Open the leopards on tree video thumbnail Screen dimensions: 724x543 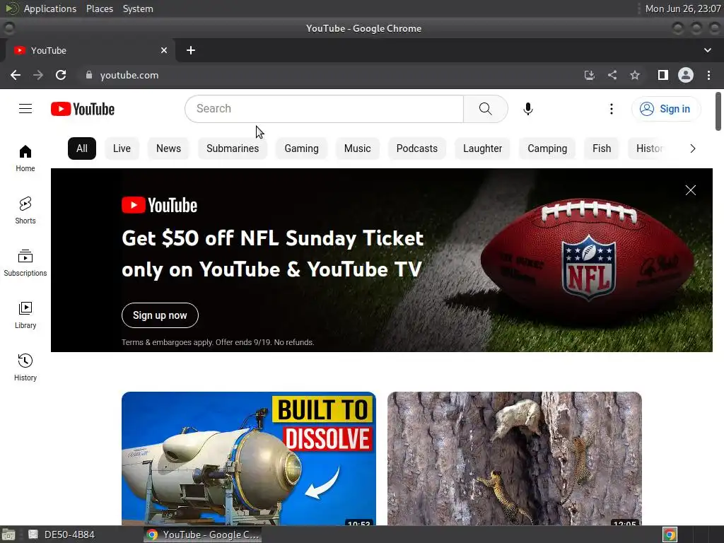(515, 458)
